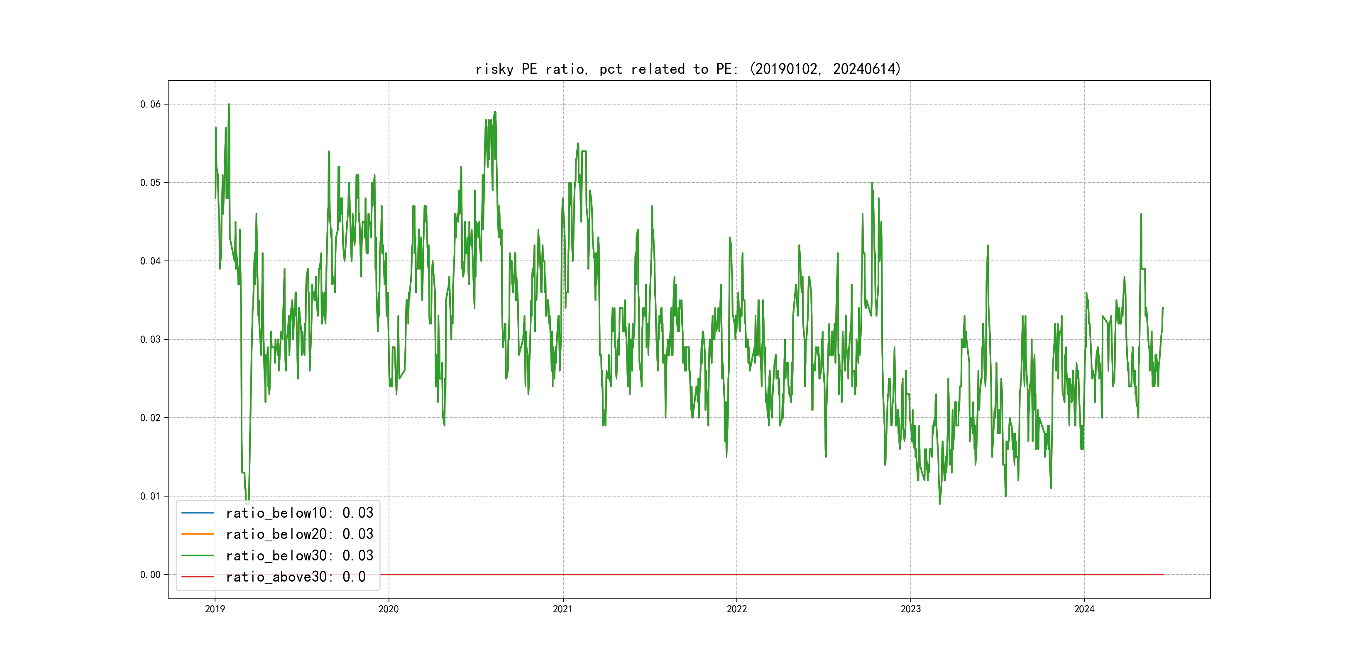1345x672 pixels.
Task: Click the 0.03 y-axis tick label
Action: pos(150,340)
